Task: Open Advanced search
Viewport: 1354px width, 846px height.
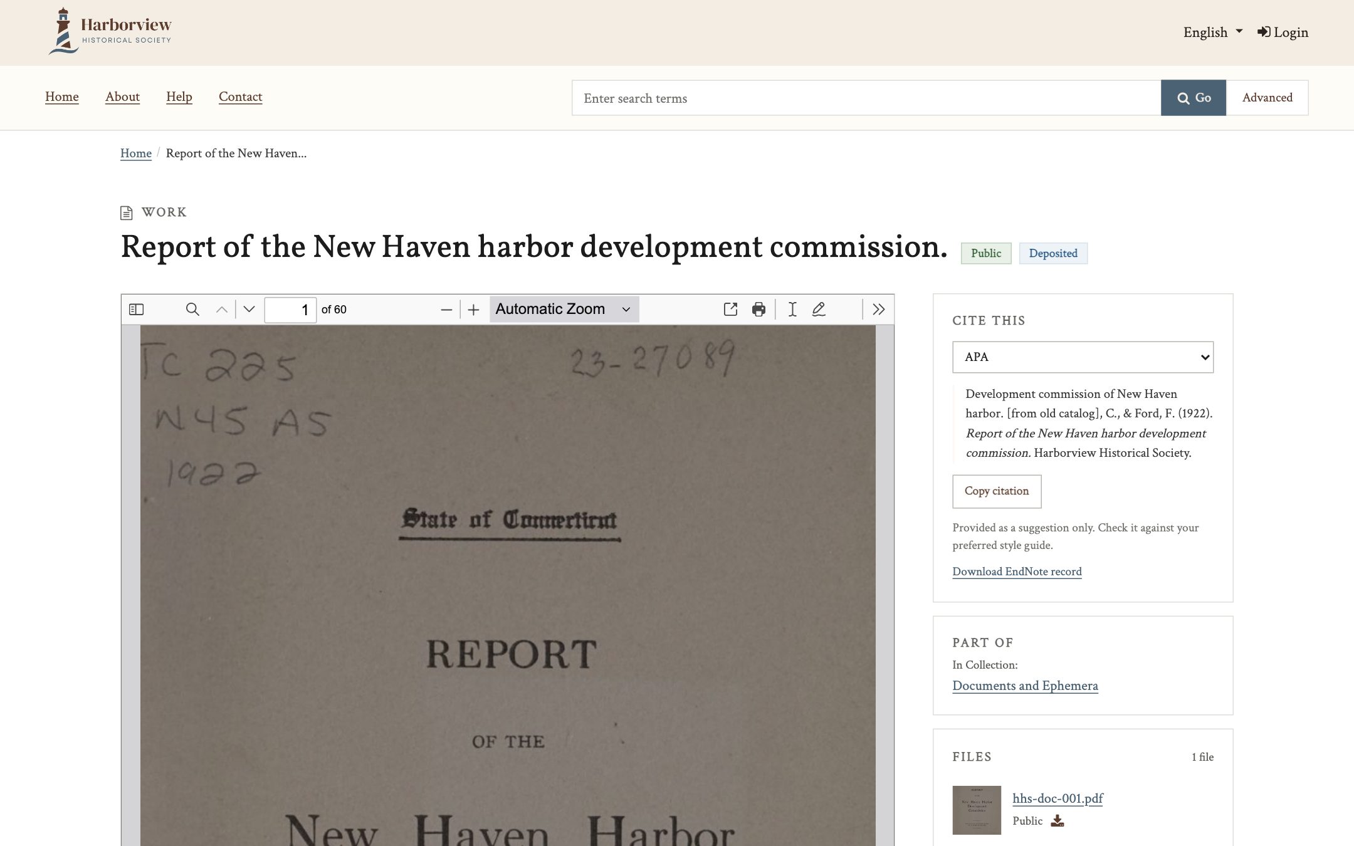Action: pos(1267,98)
